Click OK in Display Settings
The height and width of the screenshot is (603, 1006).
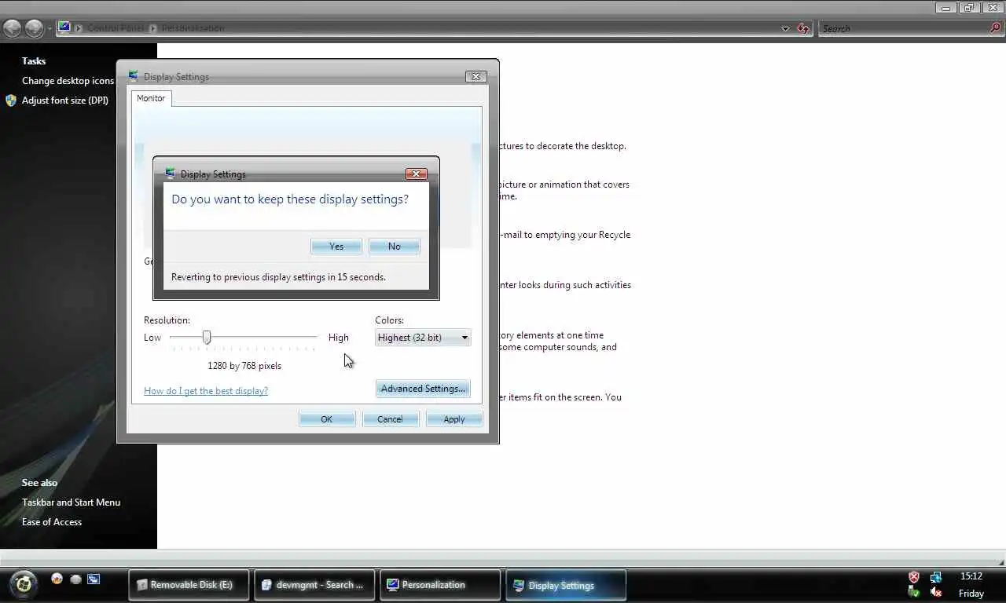point(327,419)
